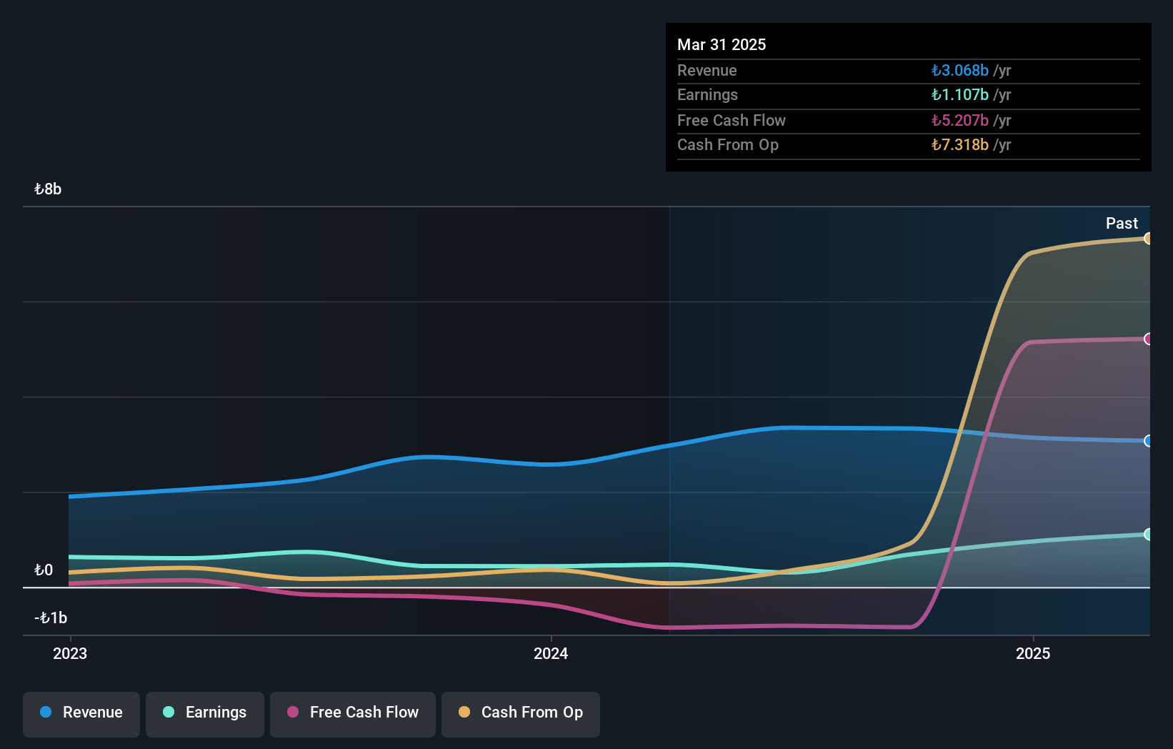Click the Free Cash Flow tooltip label
Screen dimensions: 1173x749
(732, 121)
